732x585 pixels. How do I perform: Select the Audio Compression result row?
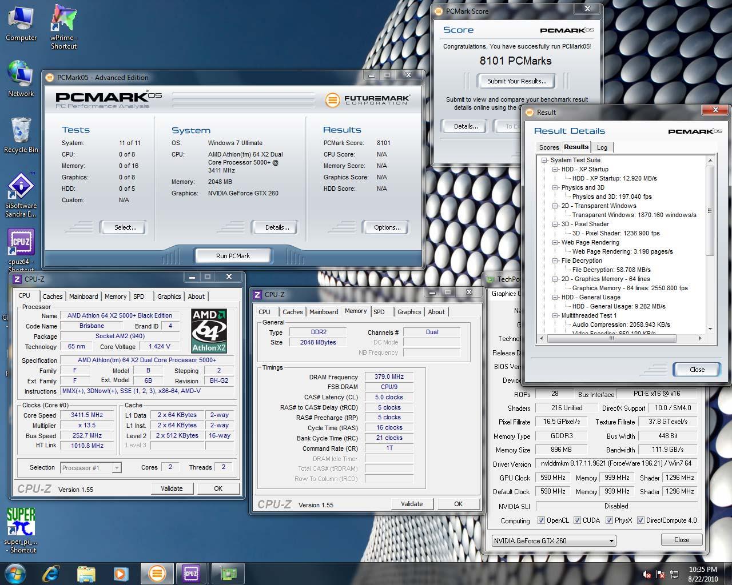[x=621, y=324]
